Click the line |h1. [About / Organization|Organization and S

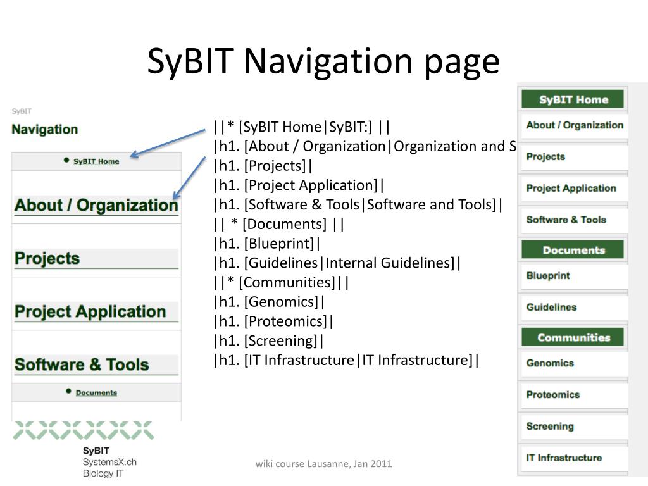point(365,146)
